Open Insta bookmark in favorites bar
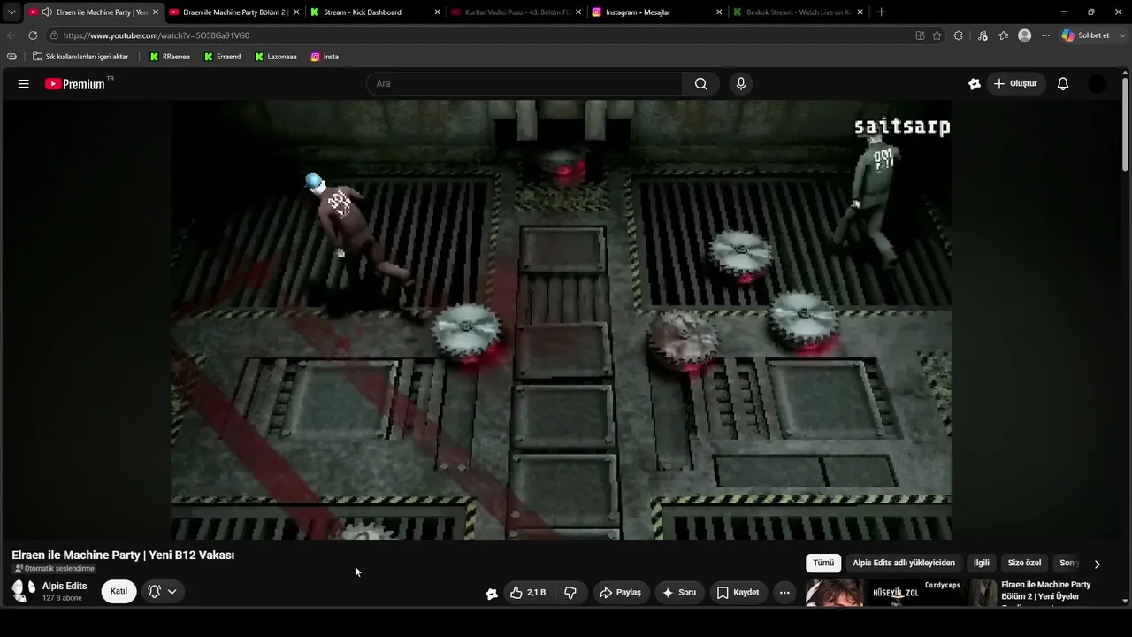 point(325,57)
